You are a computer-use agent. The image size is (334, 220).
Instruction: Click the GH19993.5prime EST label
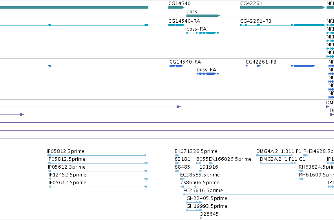(207, 206)
